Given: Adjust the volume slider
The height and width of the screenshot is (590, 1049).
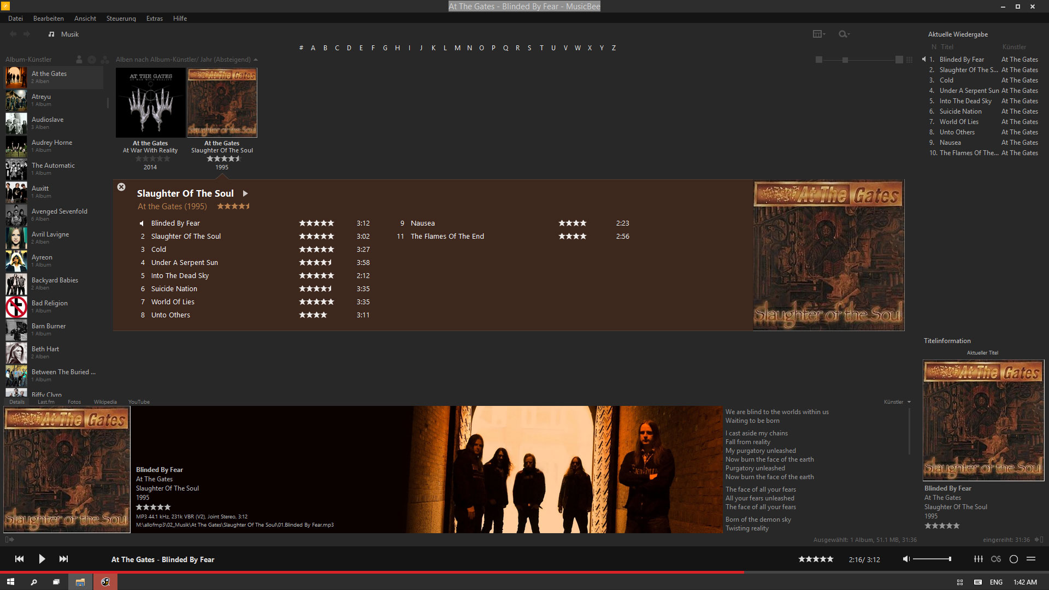Looking at the screenshot, I should pos(932,559).
